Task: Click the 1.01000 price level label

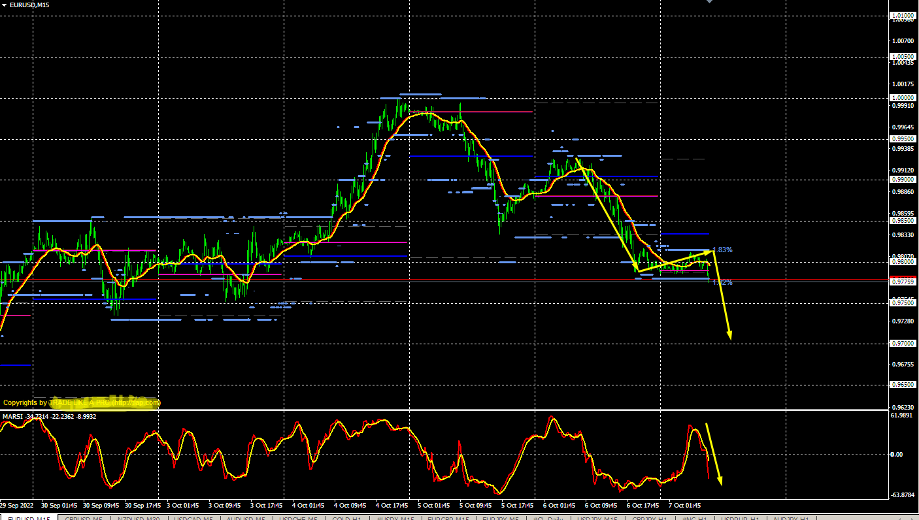Action: [x=902, y=15]
